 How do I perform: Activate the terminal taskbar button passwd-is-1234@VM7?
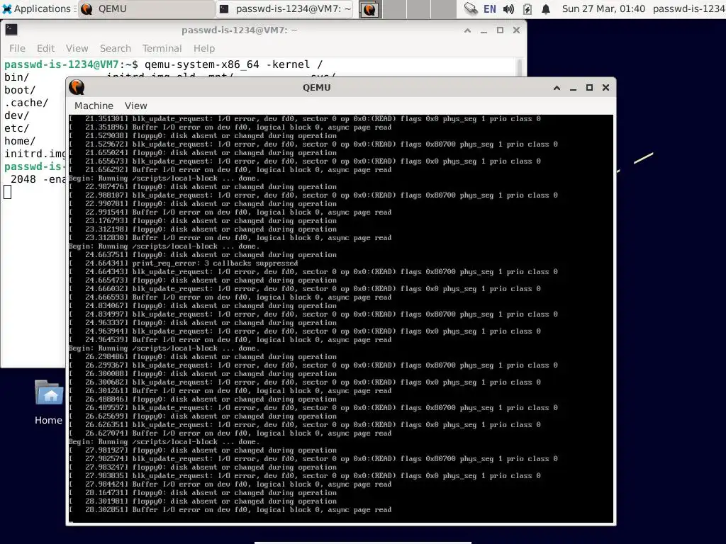284,8
